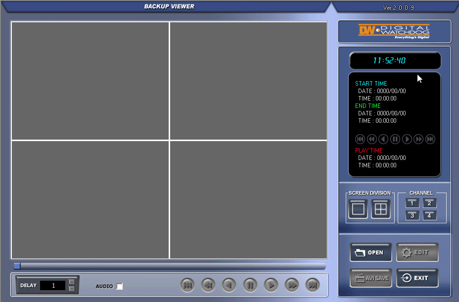Click rewind button in the bottom playback bar

click(x=208, y=285)
